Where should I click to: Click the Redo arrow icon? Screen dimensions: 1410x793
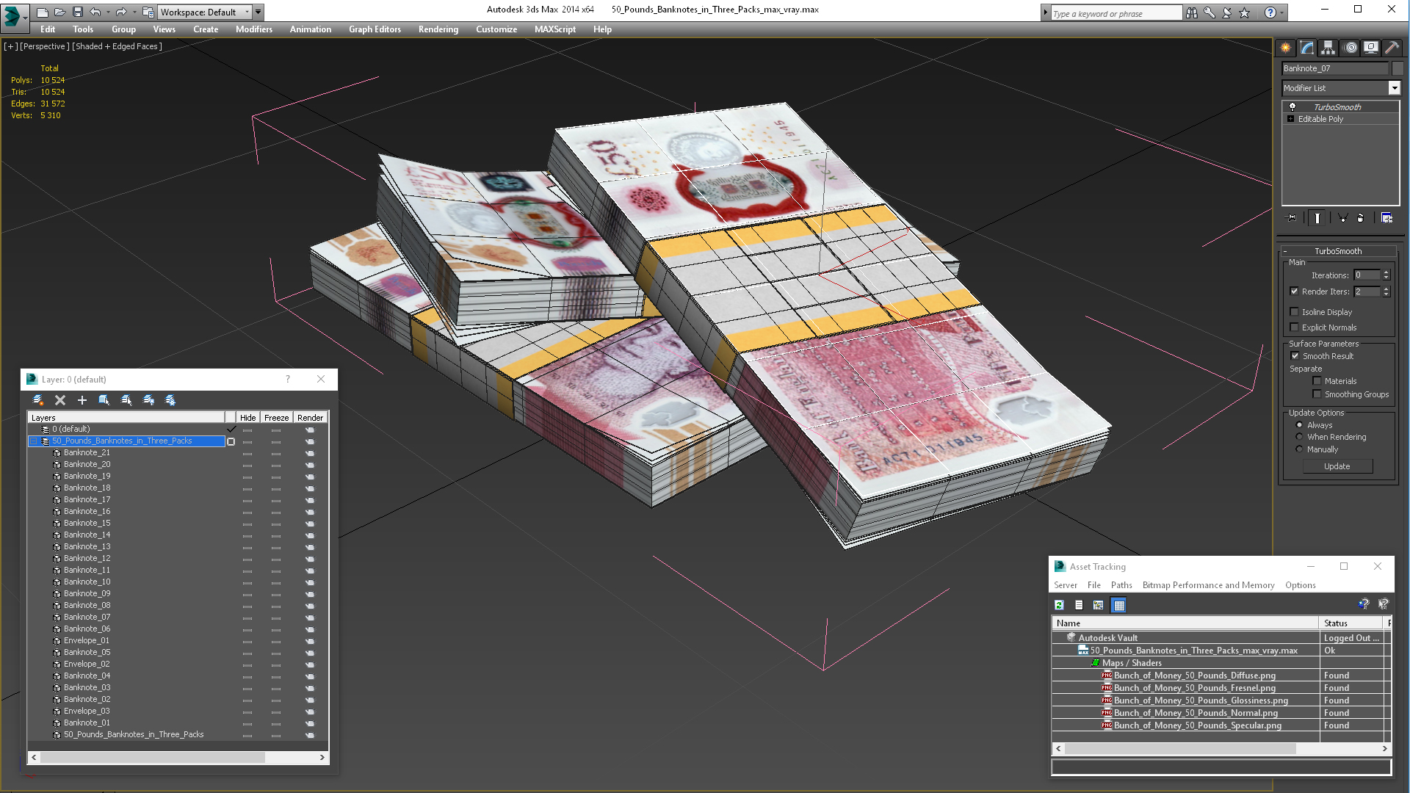(x=121, y=12)
